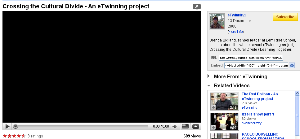
Task: Click the video seek bar handle
Action: click(16, 126)
